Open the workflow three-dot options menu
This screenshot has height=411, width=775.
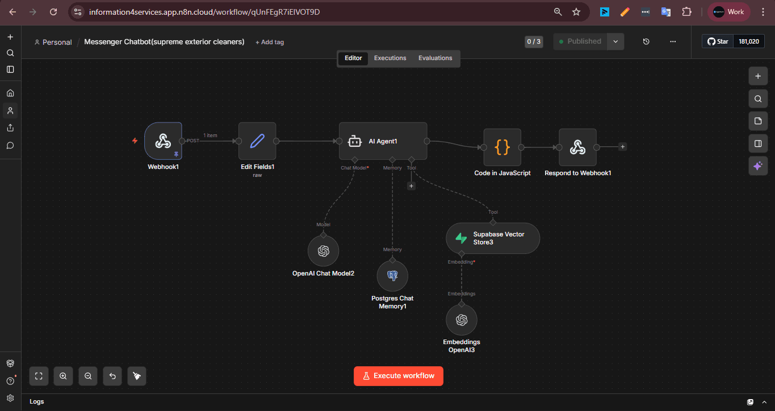673,41
